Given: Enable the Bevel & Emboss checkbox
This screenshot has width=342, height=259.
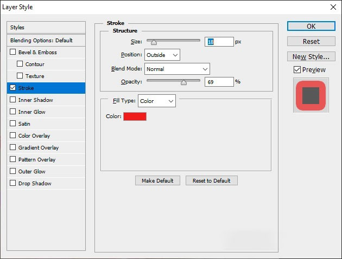Looking at the screenshot, I should coord(13,53).
